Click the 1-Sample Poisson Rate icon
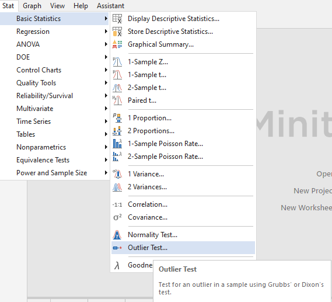The height and width of the screenshot is (302, 332). click(x=117, y=144)
